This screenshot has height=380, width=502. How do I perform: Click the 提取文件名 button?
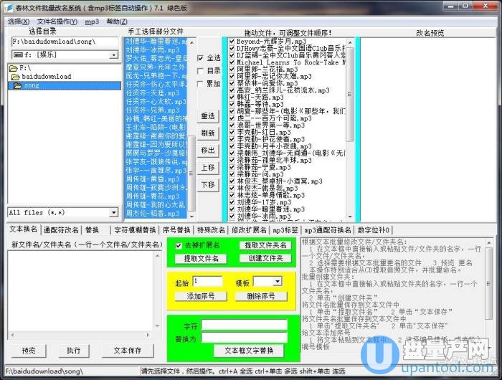[x=201, y=258]
